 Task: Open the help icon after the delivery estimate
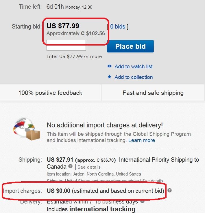142,201
